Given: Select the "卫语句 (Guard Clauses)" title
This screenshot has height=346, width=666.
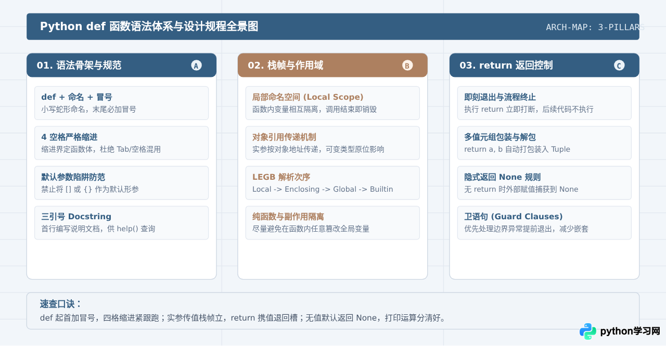Looking at the screenshot, I should pyautogui.click(x=514, y=217).
